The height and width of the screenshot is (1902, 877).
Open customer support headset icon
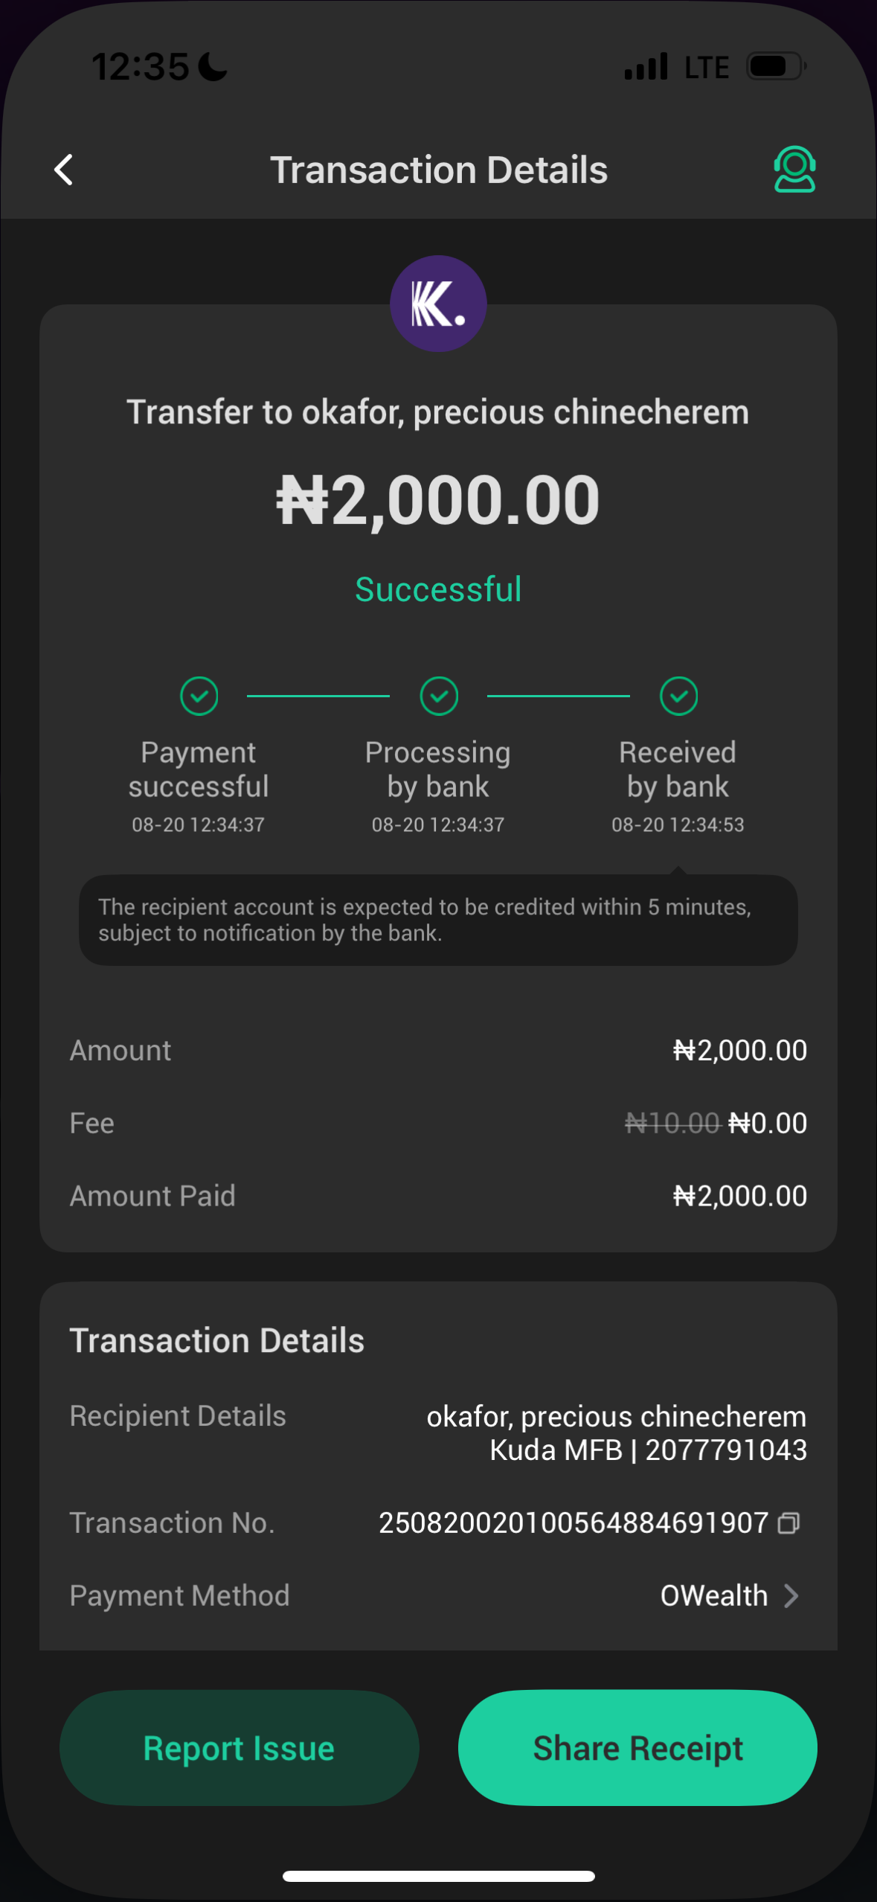tap(794, 170)
